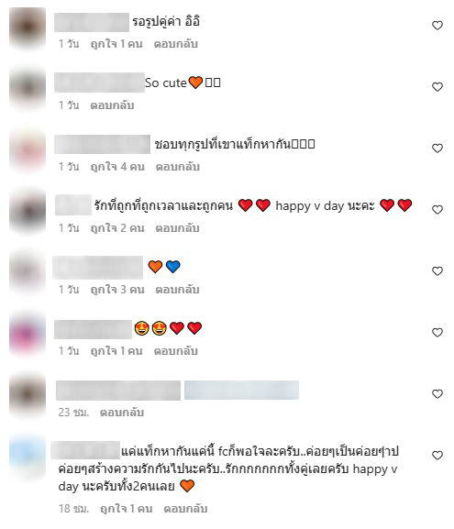Like the 'happy v day นะคะ' comment heart
The width and height of the screenshot is (454, 529).
437,210
